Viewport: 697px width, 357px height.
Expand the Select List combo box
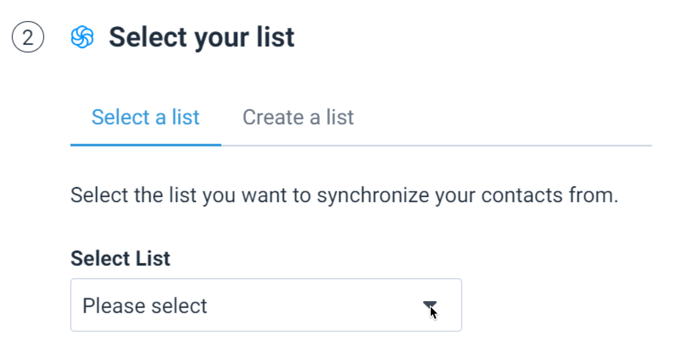[266, 305]
